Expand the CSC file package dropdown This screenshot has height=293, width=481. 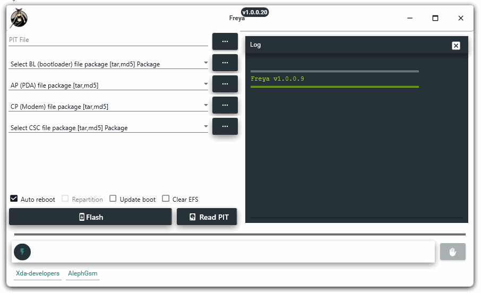click(206, 126)
